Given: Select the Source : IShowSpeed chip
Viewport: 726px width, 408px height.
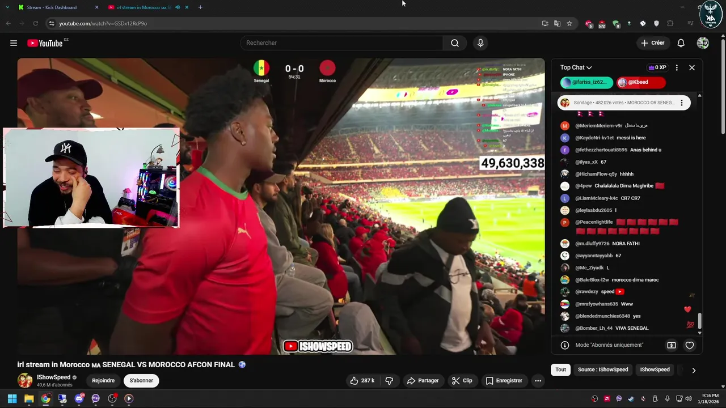Looking at the screenshot, I should point(603,369).
